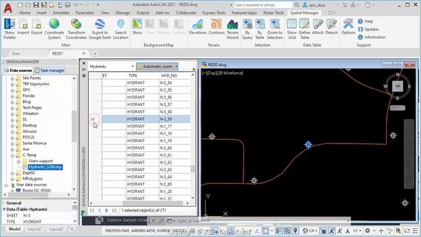The image size is (421, 237).
Task: Collapse the Data (Table: Hydrants) section
Action: pyautogui.click(x=4, y=209)
